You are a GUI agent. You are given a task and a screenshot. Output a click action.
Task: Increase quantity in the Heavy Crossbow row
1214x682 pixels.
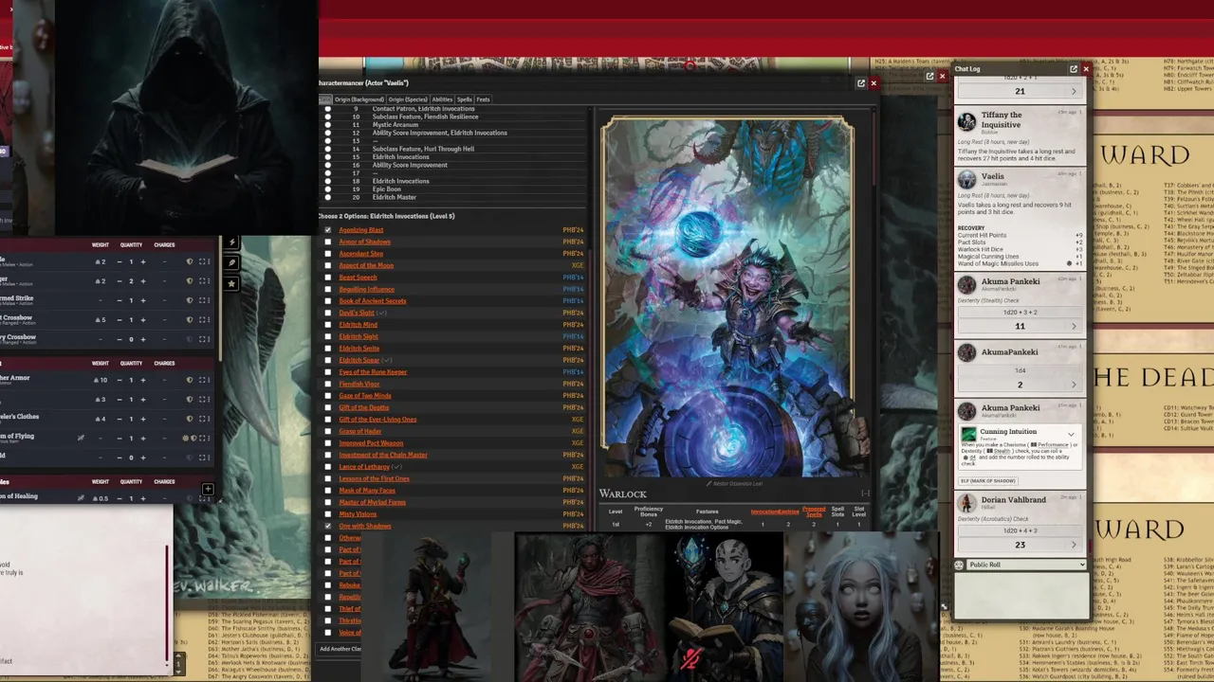[x=143, y=339]
